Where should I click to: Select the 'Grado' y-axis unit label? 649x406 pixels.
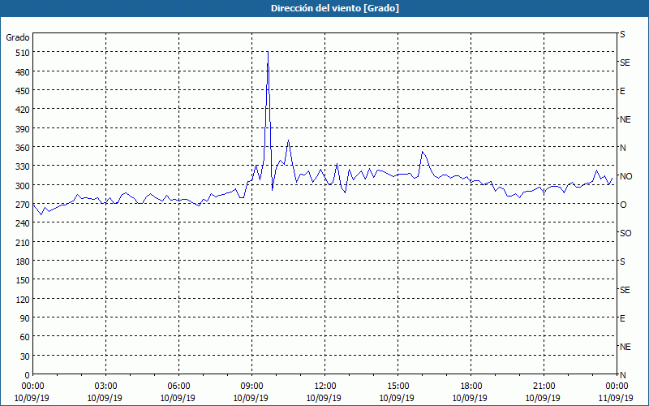point(18,37)
